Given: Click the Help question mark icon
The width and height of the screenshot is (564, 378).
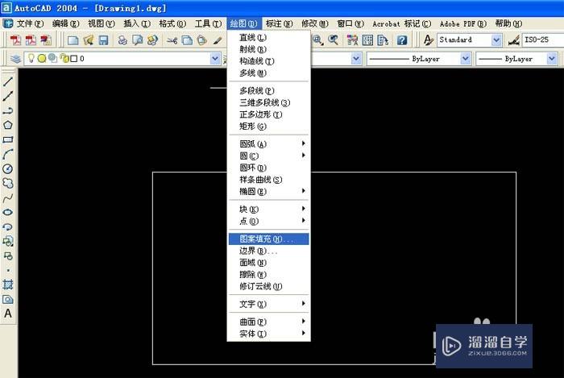Looking at the screenshot, I should coord(402,40).
